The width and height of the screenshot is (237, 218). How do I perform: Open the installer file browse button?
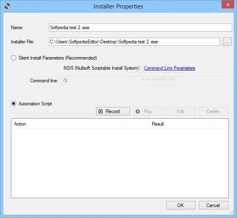tap(227, 42)
